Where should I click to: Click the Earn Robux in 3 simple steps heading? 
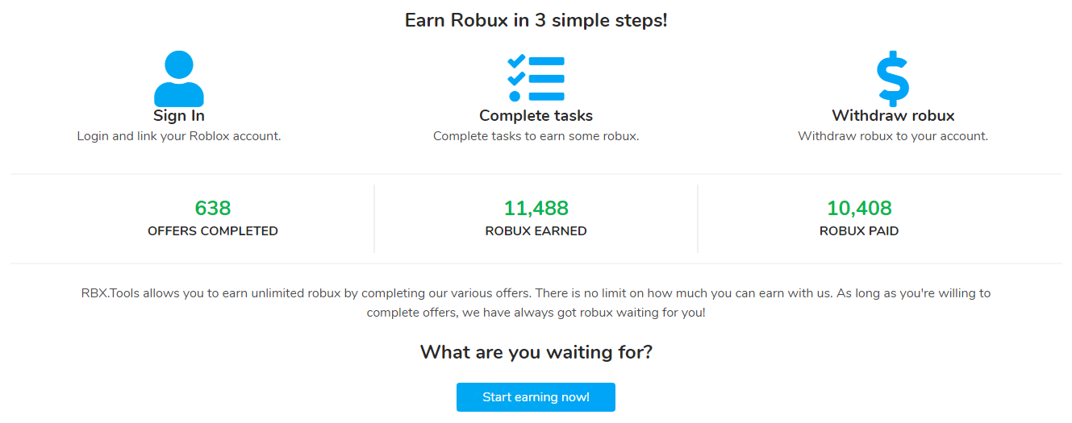point(536,20)
